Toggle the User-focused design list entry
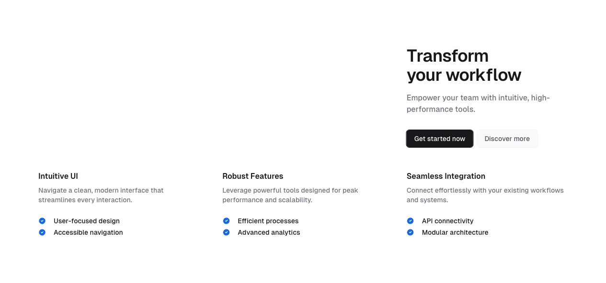The height and width of the screenshot is (283, 606). point(87,221)
